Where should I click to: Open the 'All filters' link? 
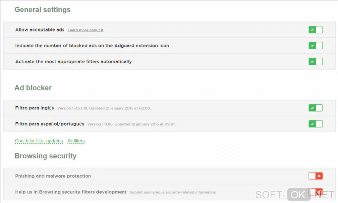pos(76,141)
